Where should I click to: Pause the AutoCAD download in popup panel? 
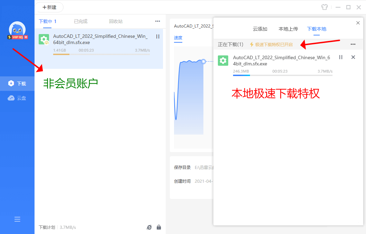341,57
